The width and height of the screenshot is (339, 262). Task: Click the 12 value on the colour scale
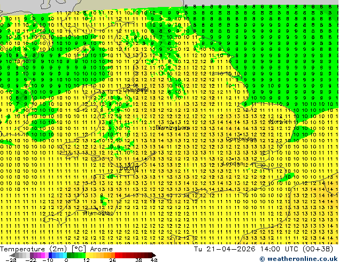tap(87, 260)
